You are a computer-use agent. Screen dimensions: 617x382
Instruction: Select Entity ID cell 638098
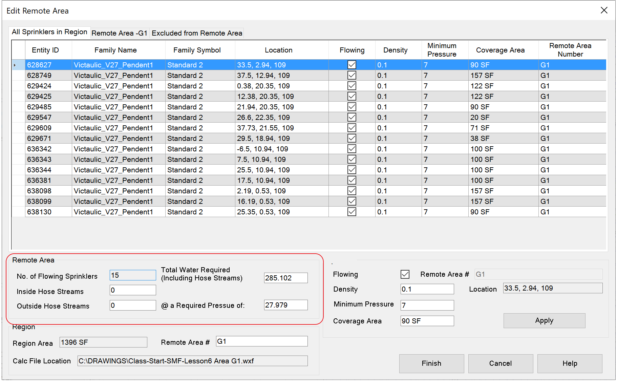coord(48,191)
